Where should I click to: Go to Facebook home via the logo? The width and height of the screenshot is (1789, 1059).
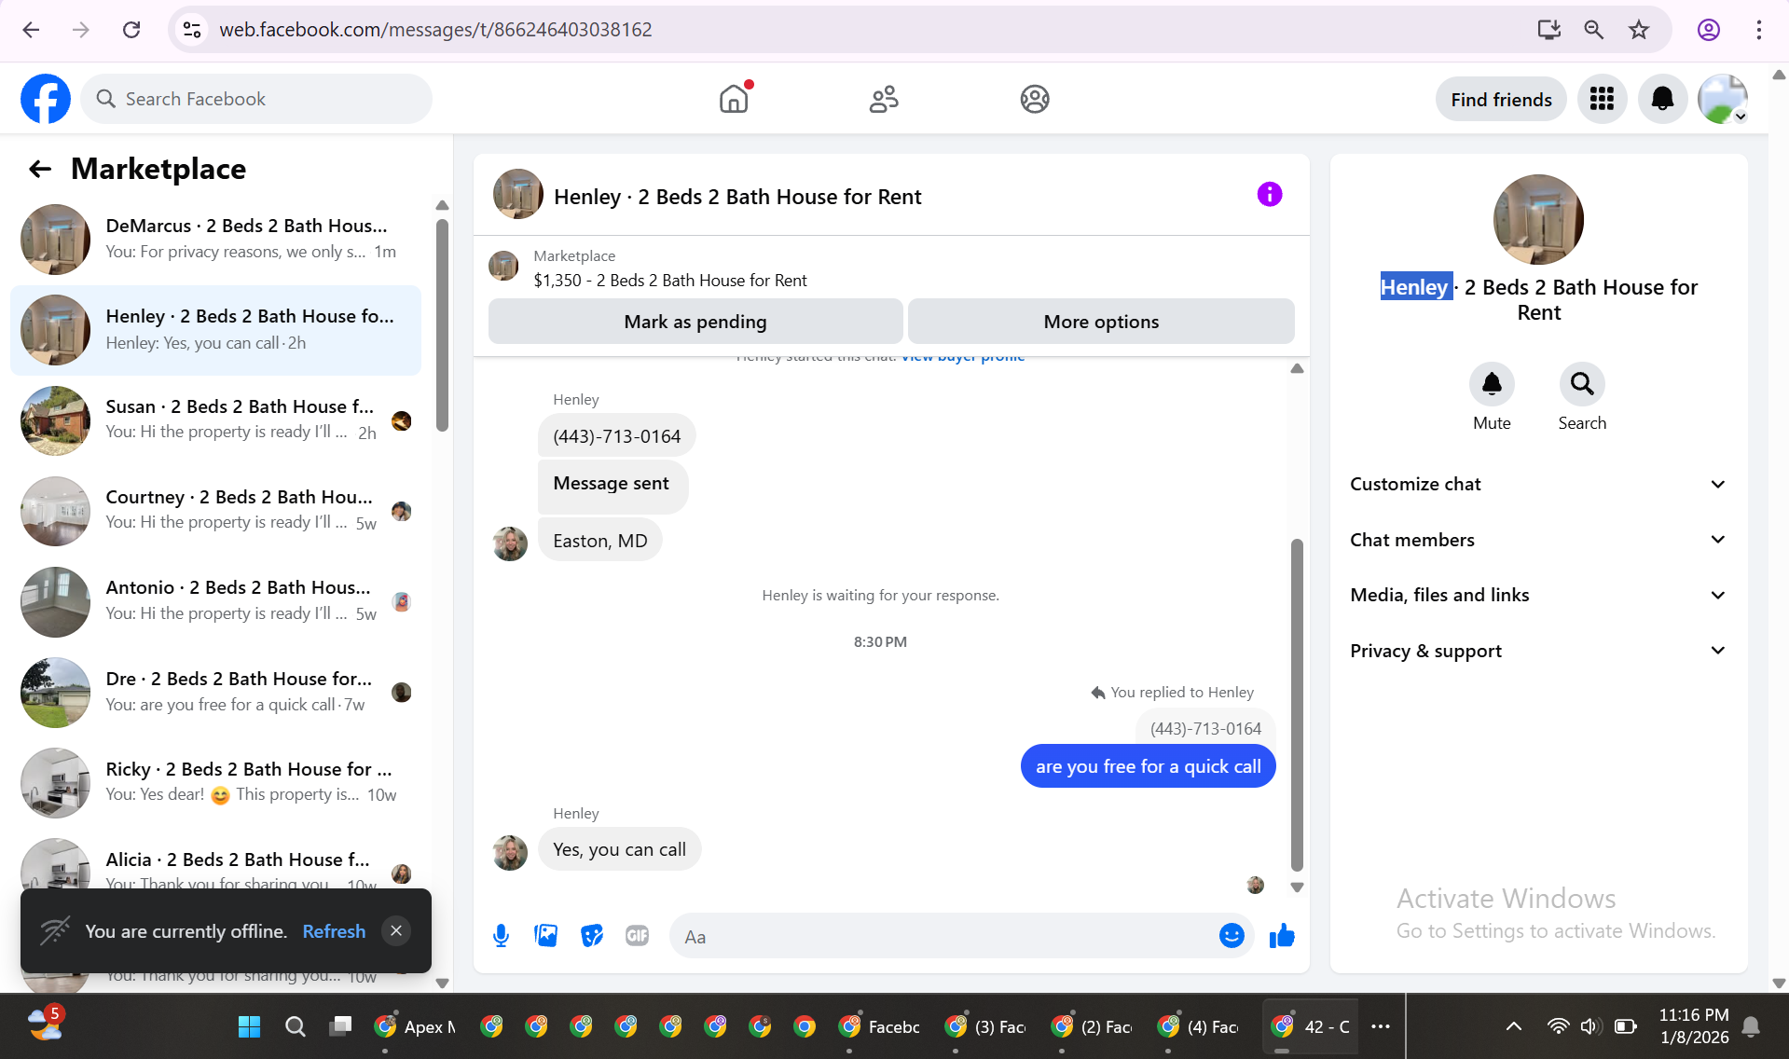[x=46, y=99]
